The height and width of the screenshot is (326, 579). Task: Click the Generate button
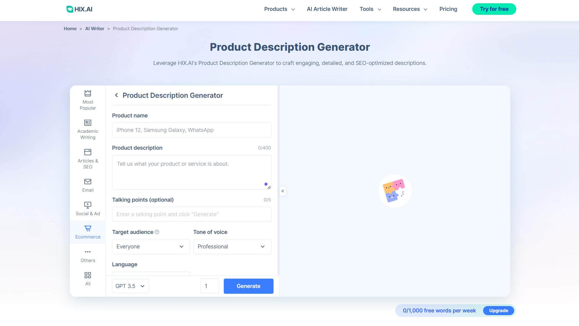click(x=248, y=286)
